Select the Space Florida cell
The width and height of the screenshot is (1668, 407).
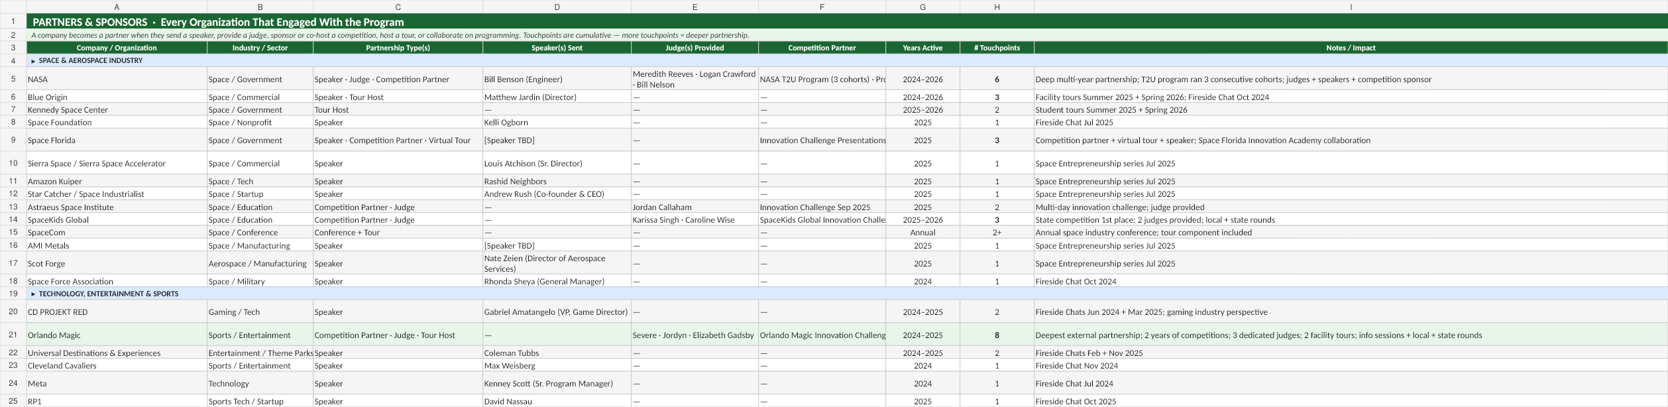click(x=117, y=140)
